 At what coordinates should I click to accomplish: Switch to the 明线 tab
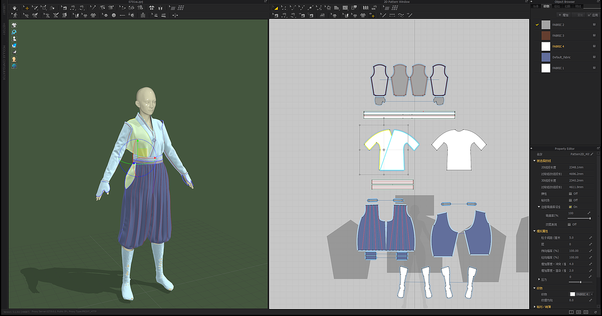578,6
